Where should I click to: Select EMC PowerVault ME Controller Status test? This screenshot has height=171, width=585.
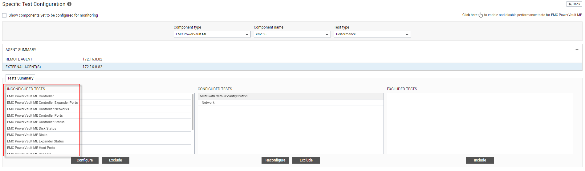(x=99, y=122)
